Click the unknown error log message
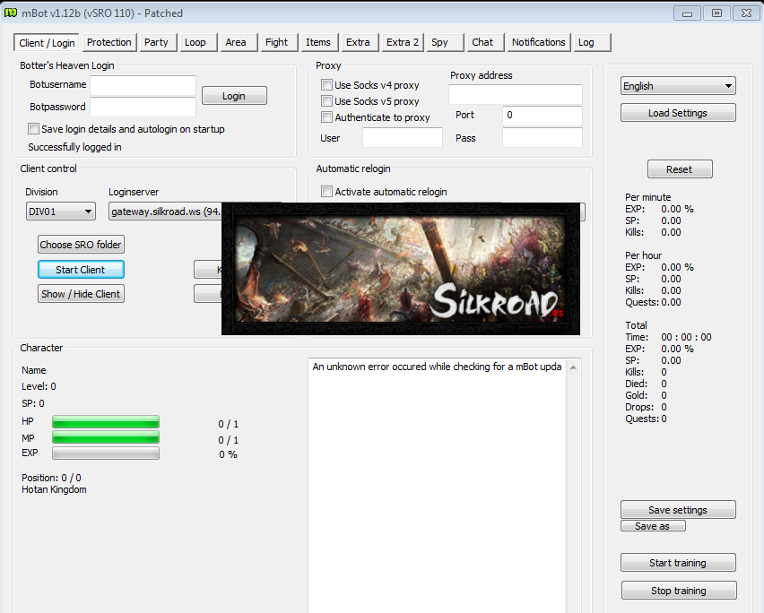Image resolution: width=764 pixels, height=613 pixels. click(437, 367)
